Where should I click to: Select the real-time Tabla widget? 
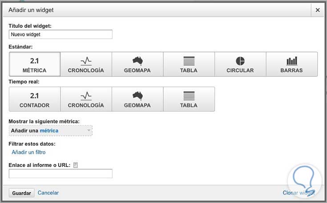click(x=189, y=99)
